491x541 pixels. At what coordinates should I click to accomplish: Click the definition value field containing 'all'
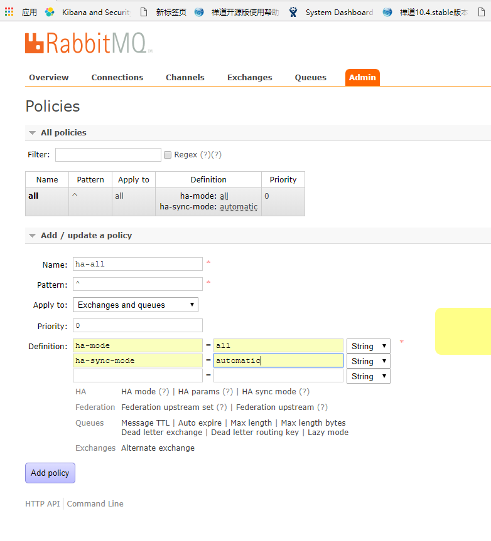[x=278, y=345]
